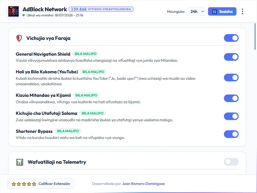Click the five-star rating icons
This screenshot has height=193, width=257.
[x=24, y=184]
